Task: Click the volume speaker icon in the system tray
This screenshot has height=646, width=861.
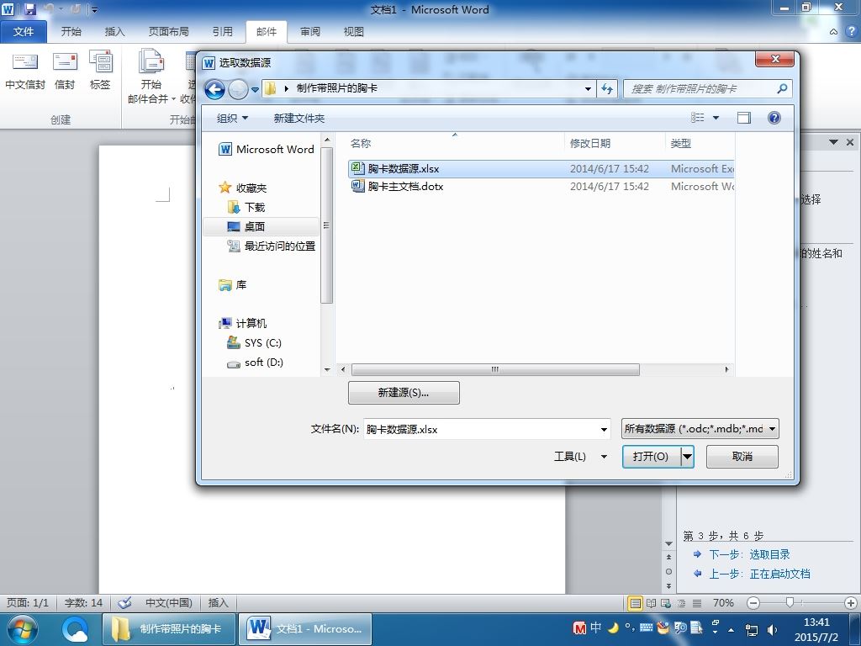Action: [773, 630]
